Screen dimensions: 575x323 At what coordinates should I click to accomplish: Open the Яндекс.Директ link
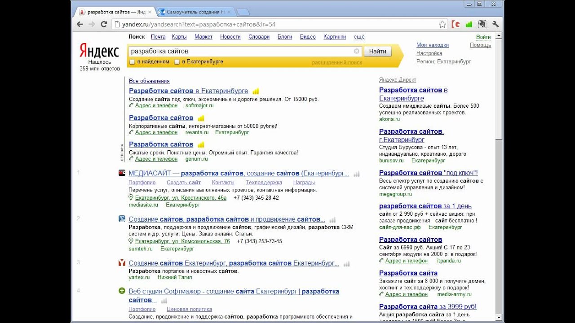(x=398, y=80)
